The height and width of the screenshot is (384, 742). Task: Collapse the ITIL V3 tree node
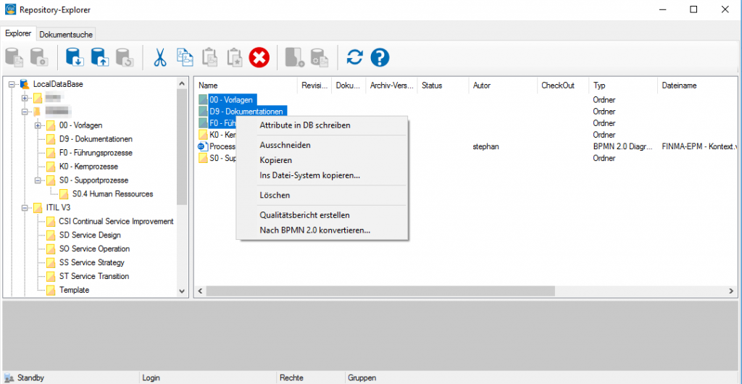coord(25,208)
